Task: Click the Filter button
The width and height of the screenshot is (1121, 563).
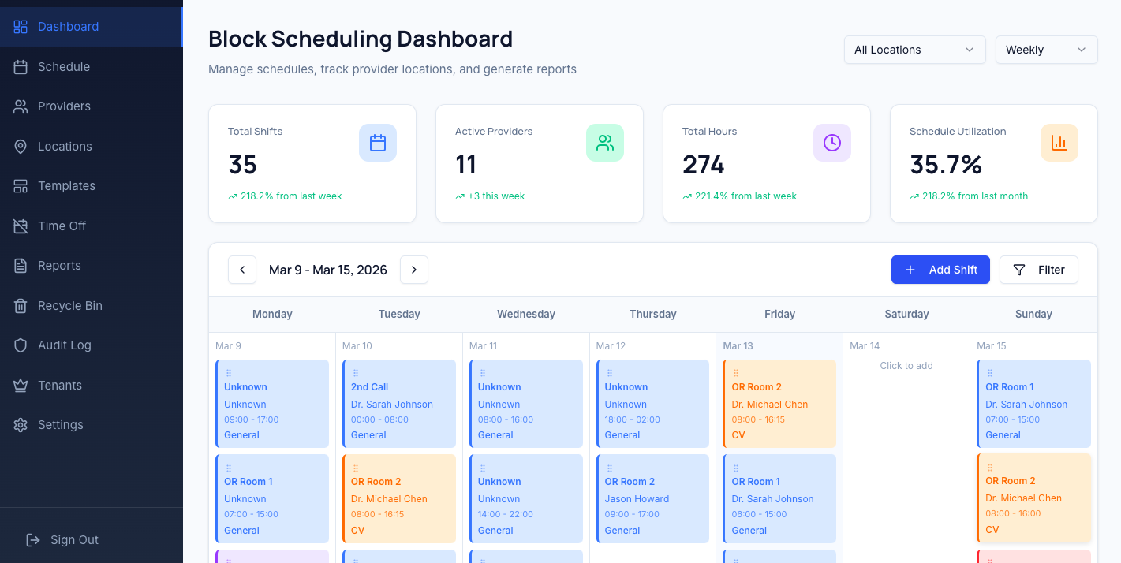Action: pyautogui.click(x=1039, y=270)
